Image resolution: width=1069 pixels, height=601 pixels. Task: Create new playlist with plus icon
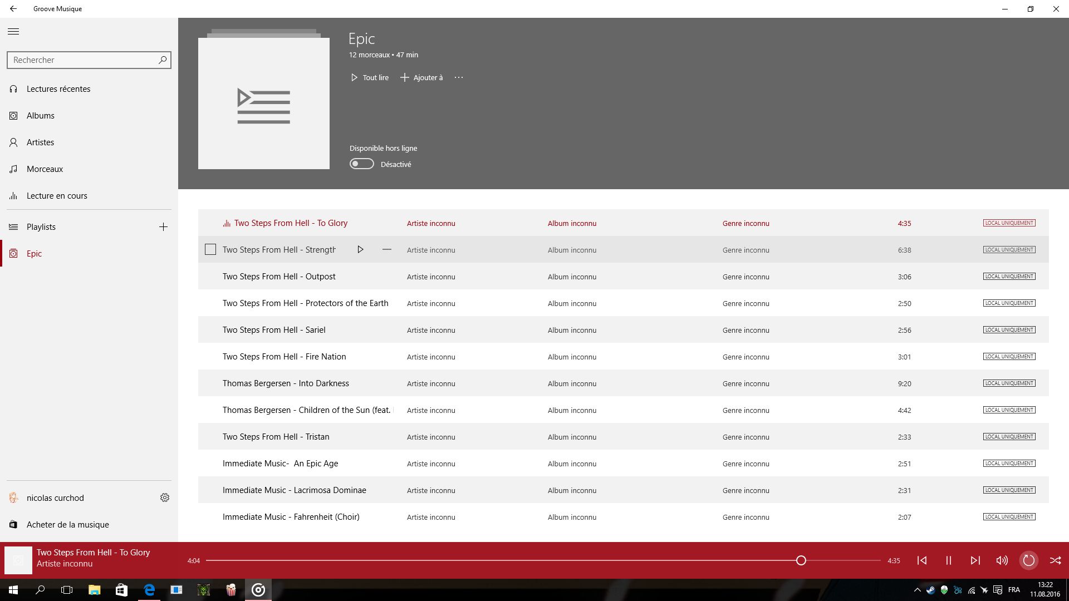tap(163, 227)
